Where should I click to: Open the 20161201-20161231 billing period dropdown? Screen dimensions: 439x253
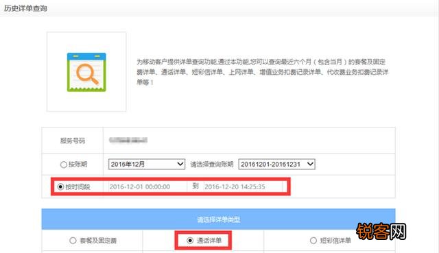click(x=276, y=164)
